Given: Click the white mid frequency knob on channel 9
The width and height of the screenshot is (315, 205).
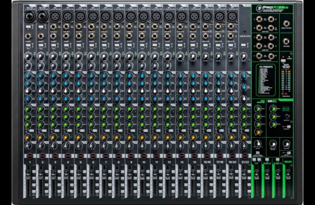Looking at the screenshot, I should (129, 91).
